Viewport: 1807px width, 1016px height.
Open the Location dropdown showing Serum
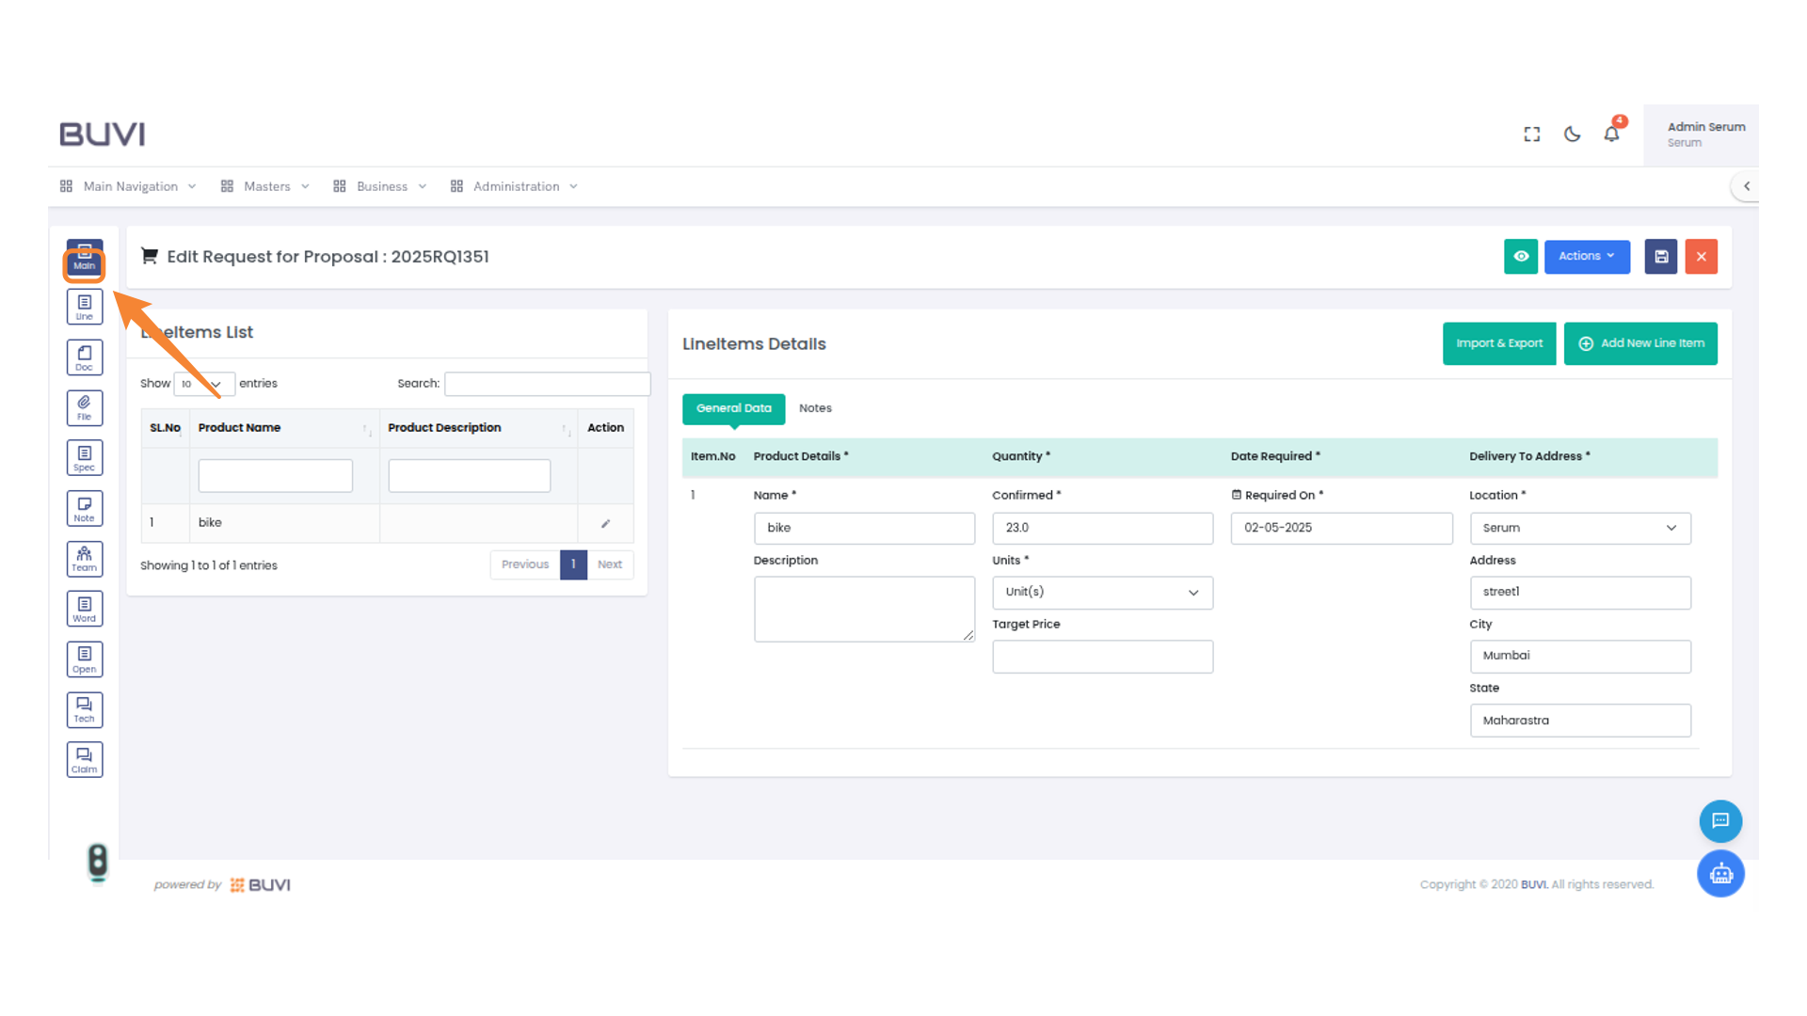point(1579,528)
